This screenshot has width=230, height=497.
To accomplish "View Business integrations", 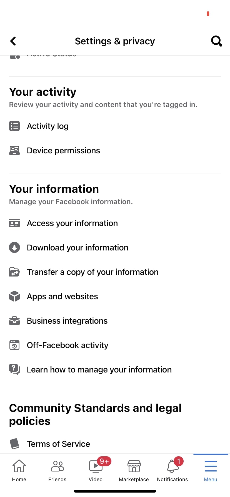I will [67, 321].
